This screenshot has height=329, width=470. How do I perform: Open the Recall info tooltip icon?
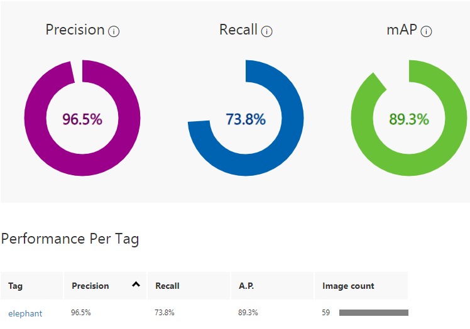266,31
